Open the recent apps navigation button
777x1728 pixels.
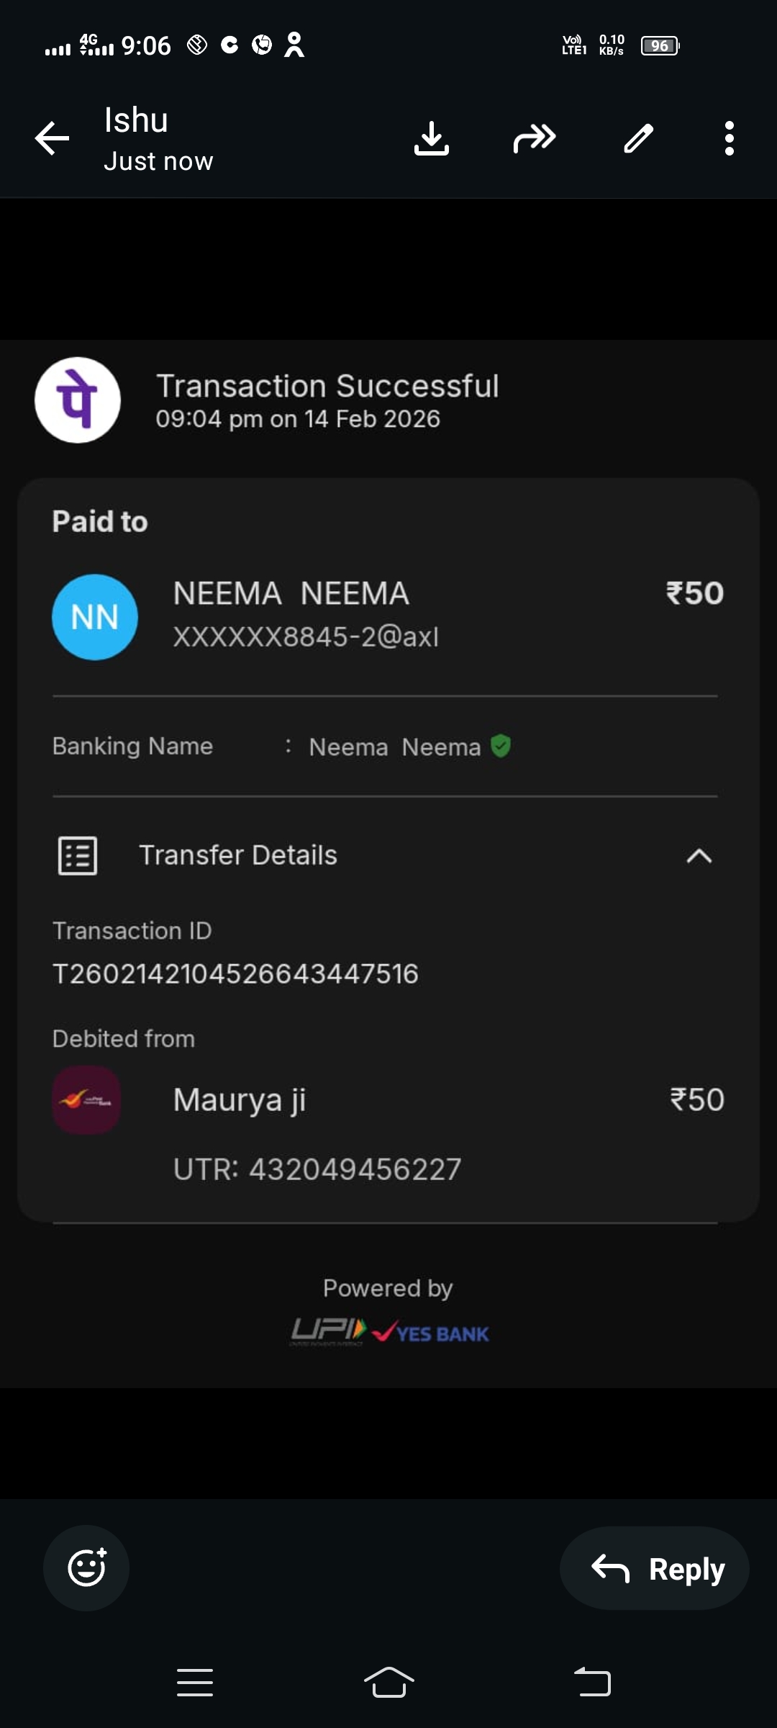(195, 1683)
